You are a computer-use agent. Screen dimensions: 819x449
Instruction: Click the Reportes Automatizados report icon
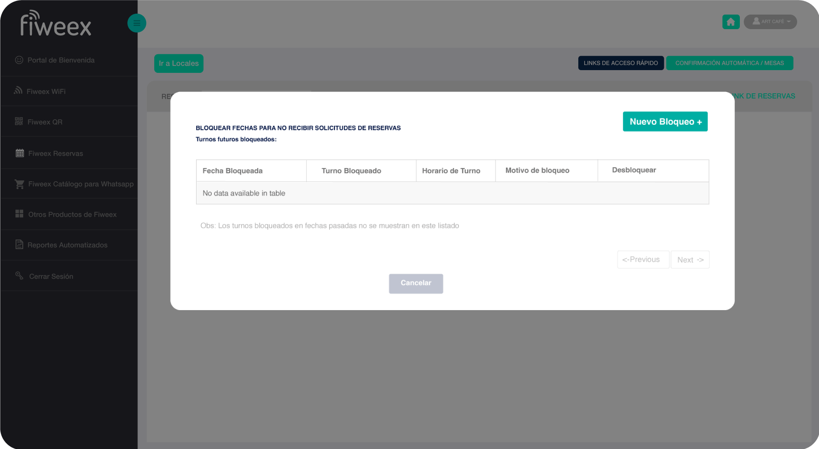20,245
